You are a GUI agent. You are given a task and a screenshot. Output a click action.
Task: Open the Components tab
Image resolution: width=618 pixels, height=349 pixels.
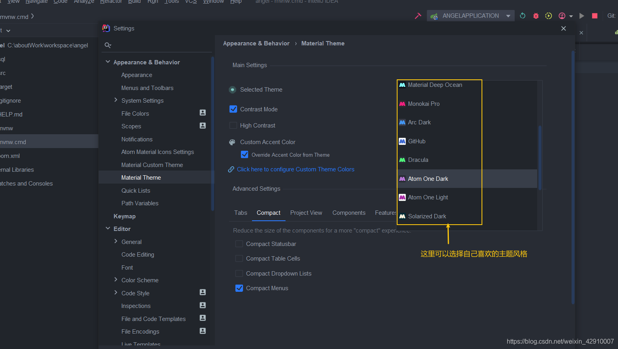349,213
